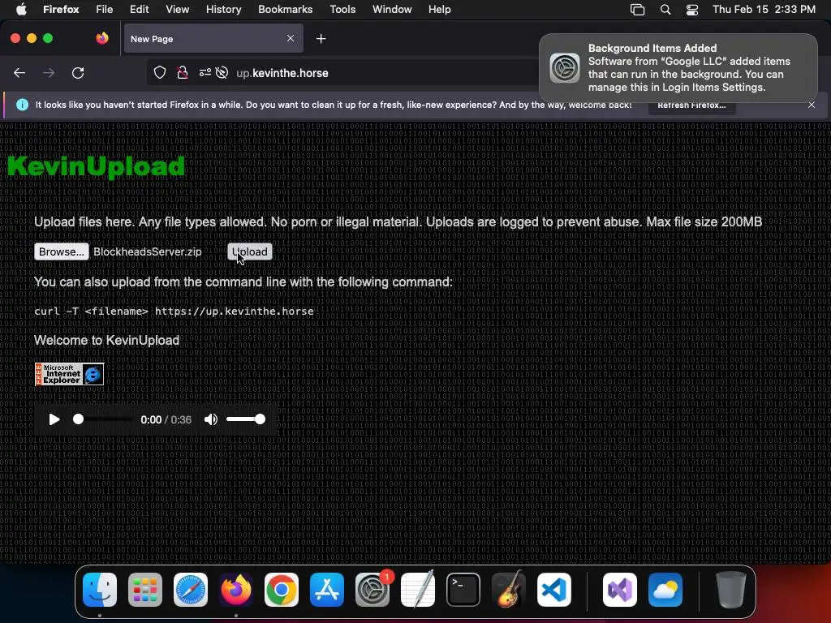Open site permissions icon in address bar
This screenshot has height=623, width=831.
(205, 73)
